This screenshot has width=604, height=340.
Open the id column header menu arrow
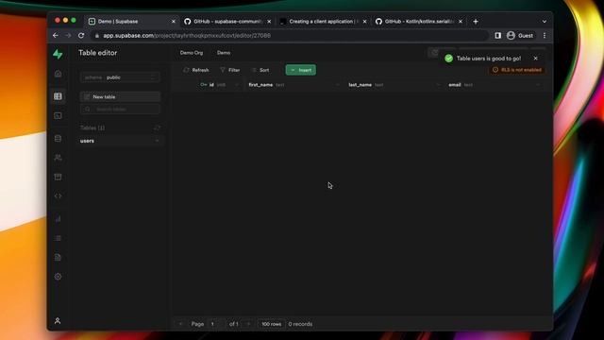point(237,85)
